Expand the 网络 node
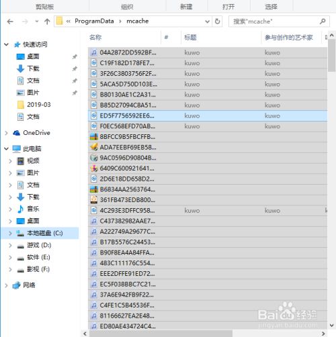336x337 pixels. 7,285
